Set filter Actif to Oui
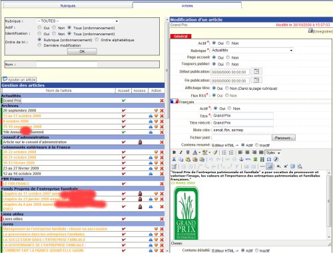 39,27
